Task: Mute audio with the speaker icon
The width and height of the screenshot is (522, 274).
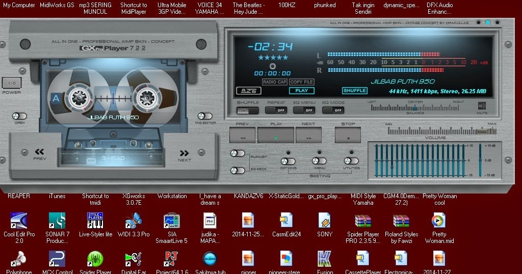Action: (x=482, y=106)
